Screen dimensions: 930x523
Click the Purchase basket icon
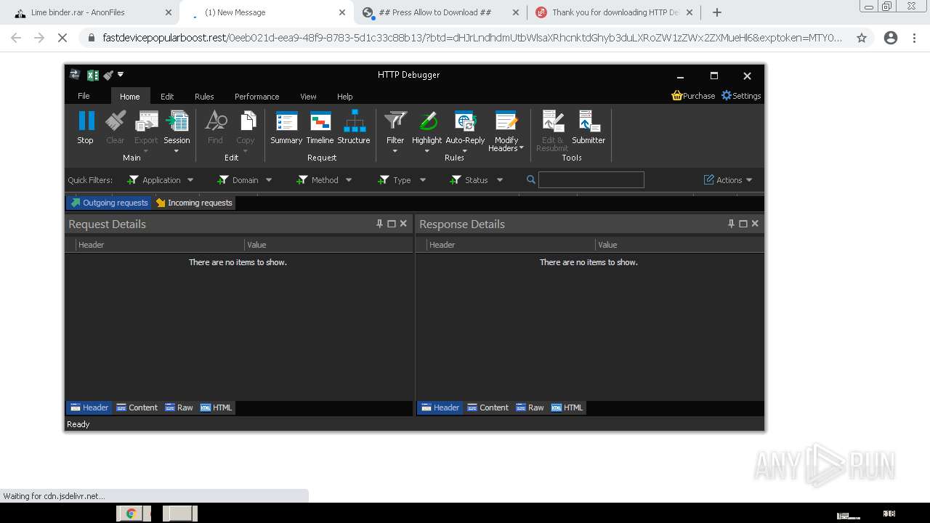pos(676,96)
